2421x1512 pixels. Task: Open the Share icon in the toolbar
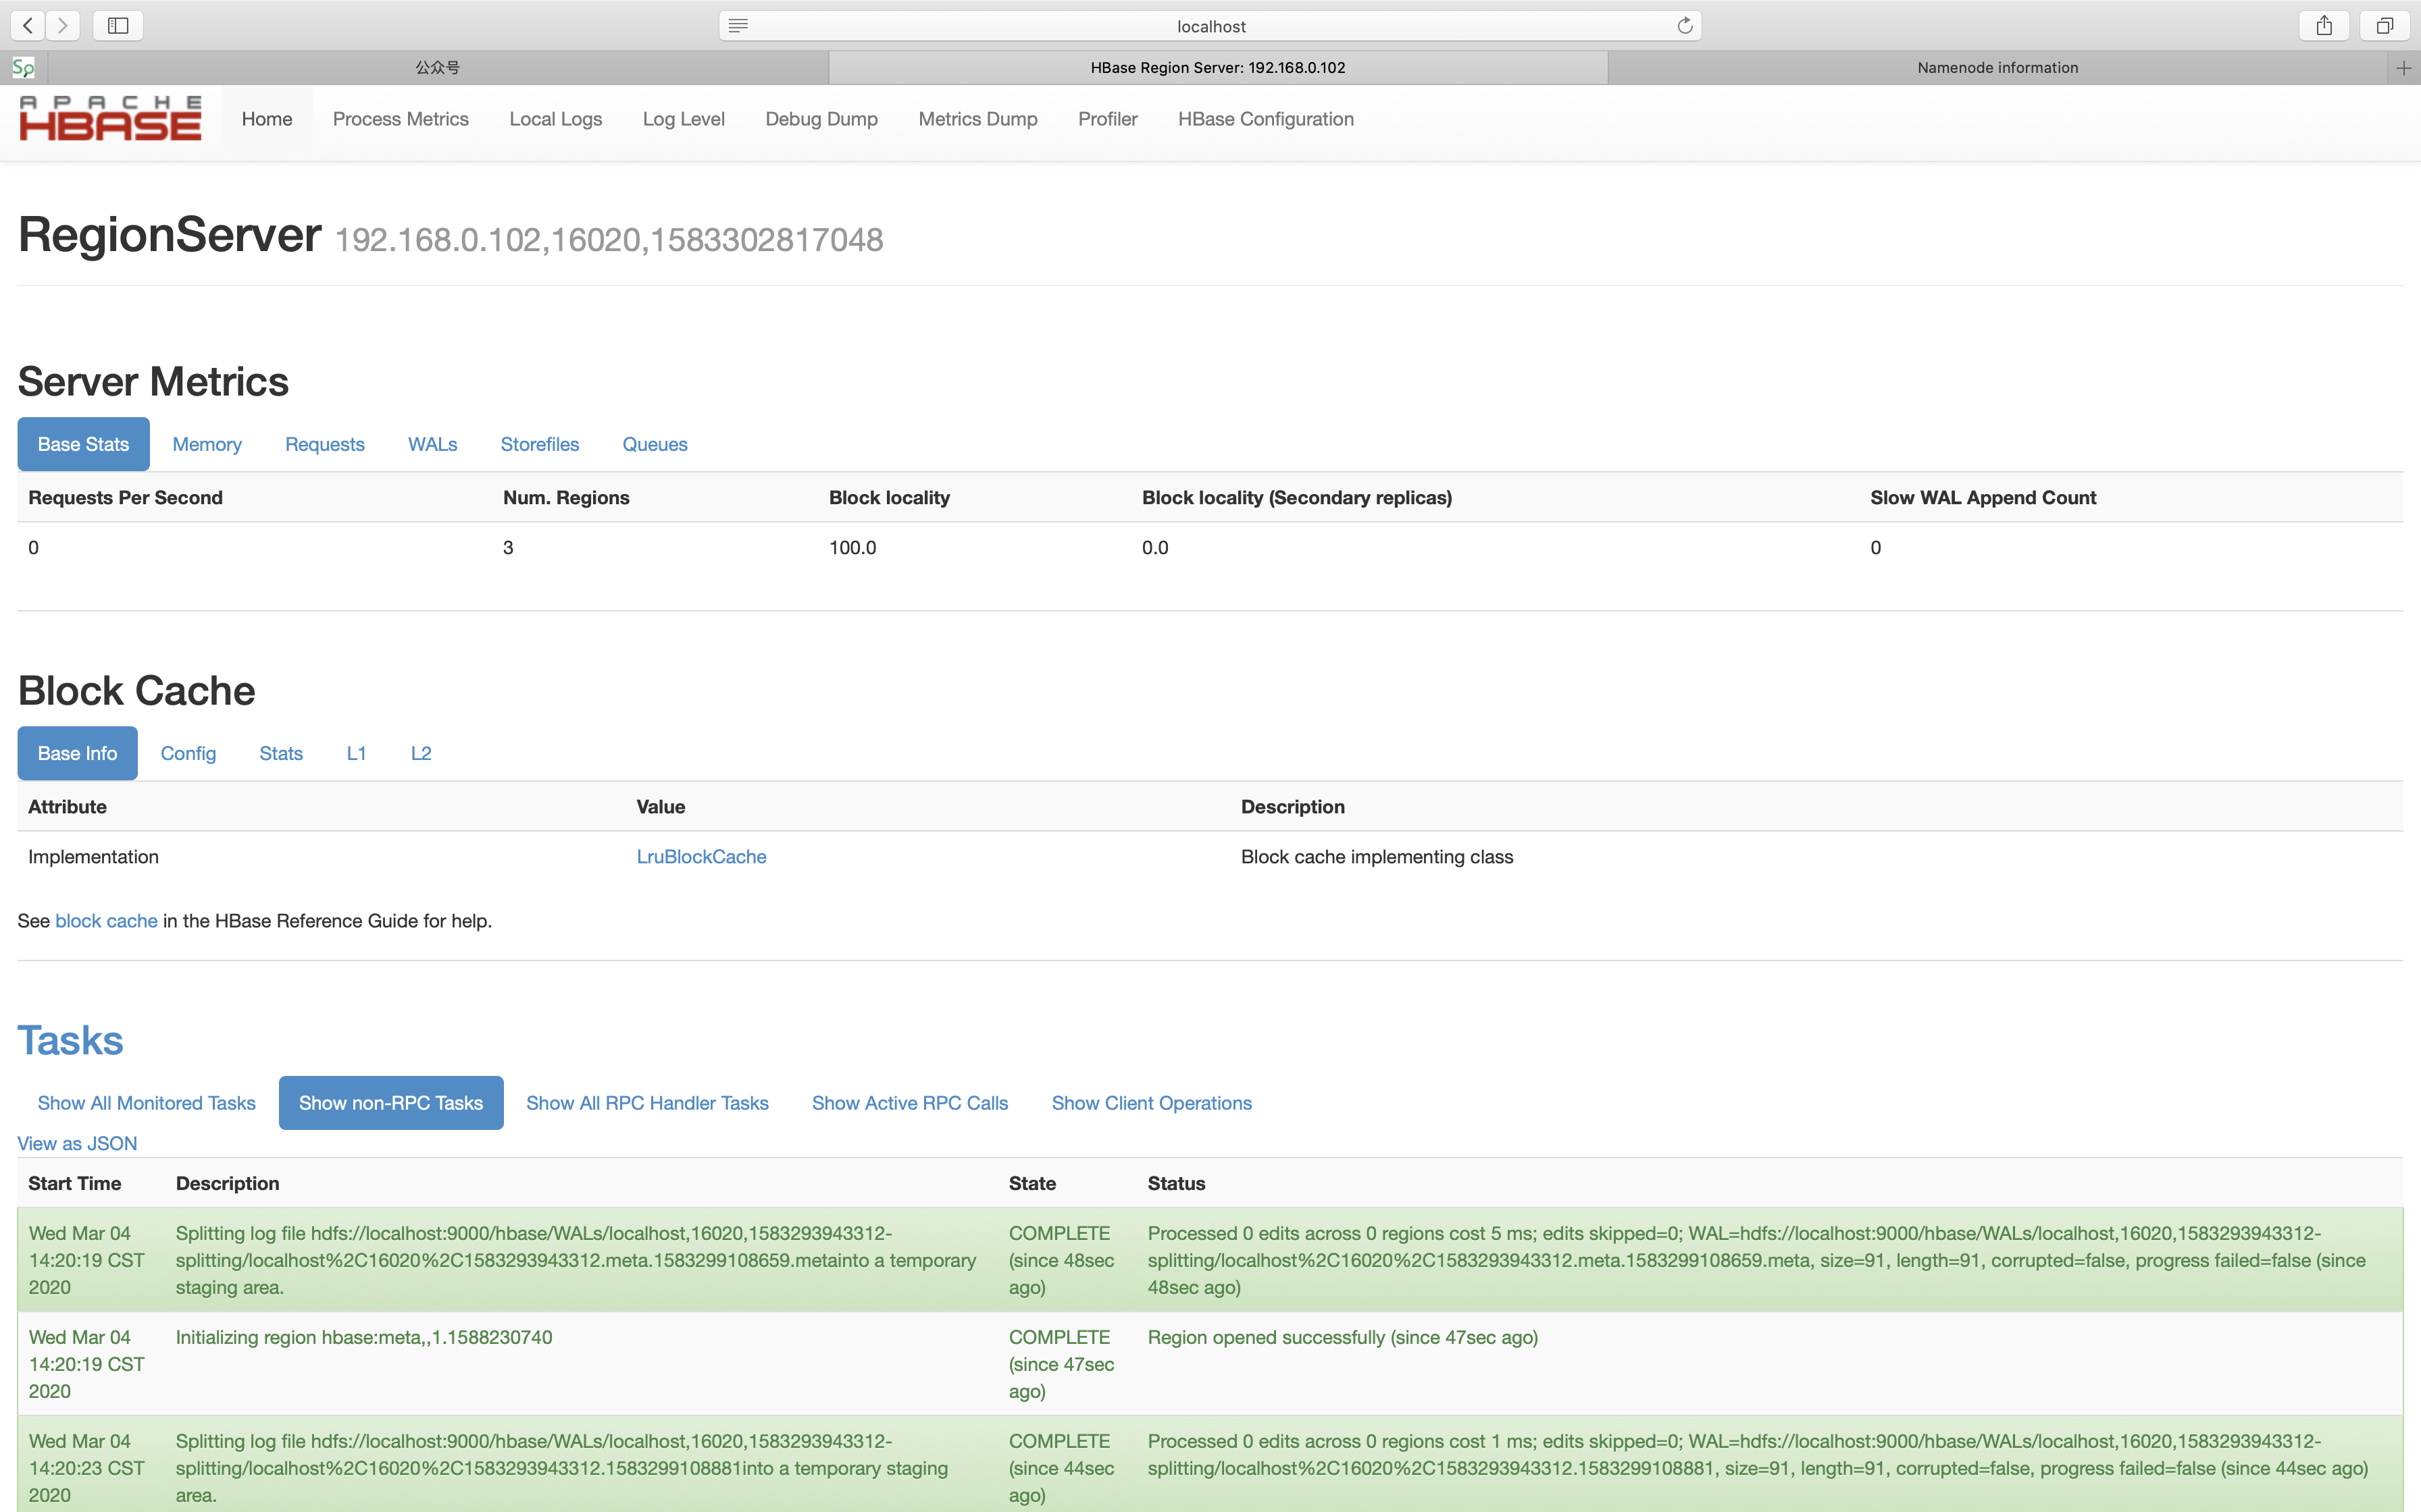point(2324,25)
